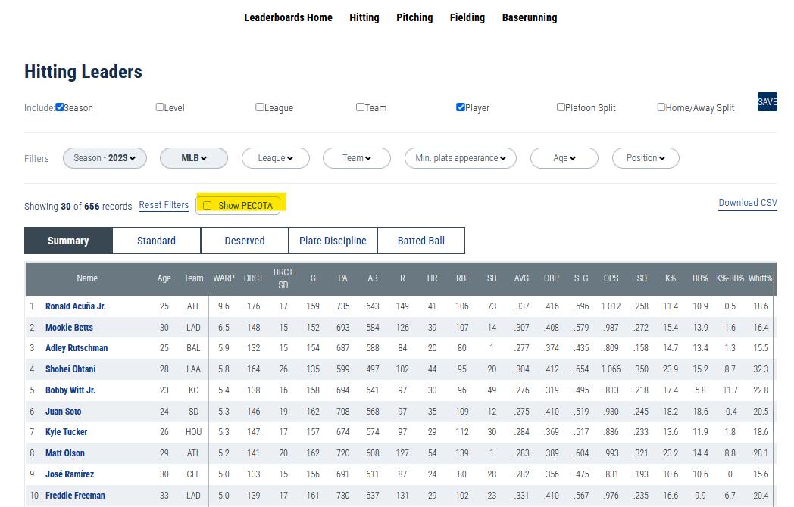This screenshot has width=794, height=507.
Task: Go to Leaderboards Home
Action: tap(288, 17)
